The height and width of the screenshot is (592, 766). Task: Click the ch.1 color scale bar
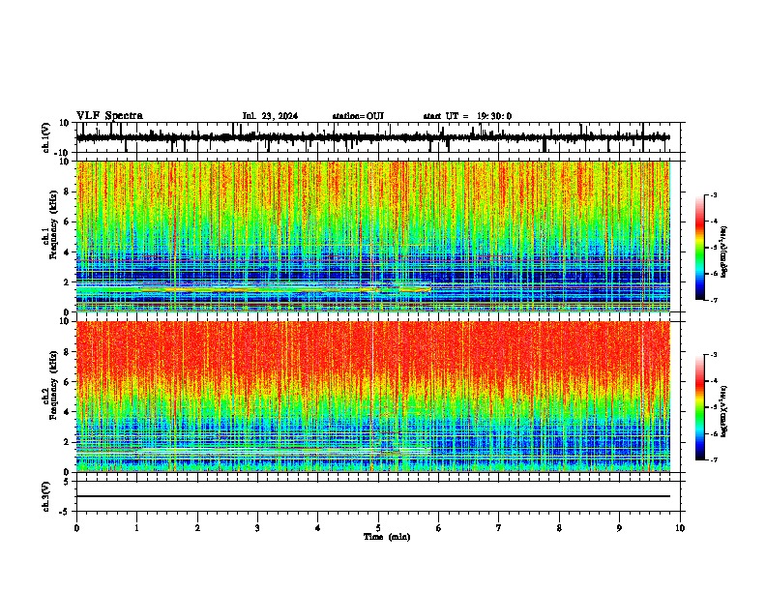point(700,248)
